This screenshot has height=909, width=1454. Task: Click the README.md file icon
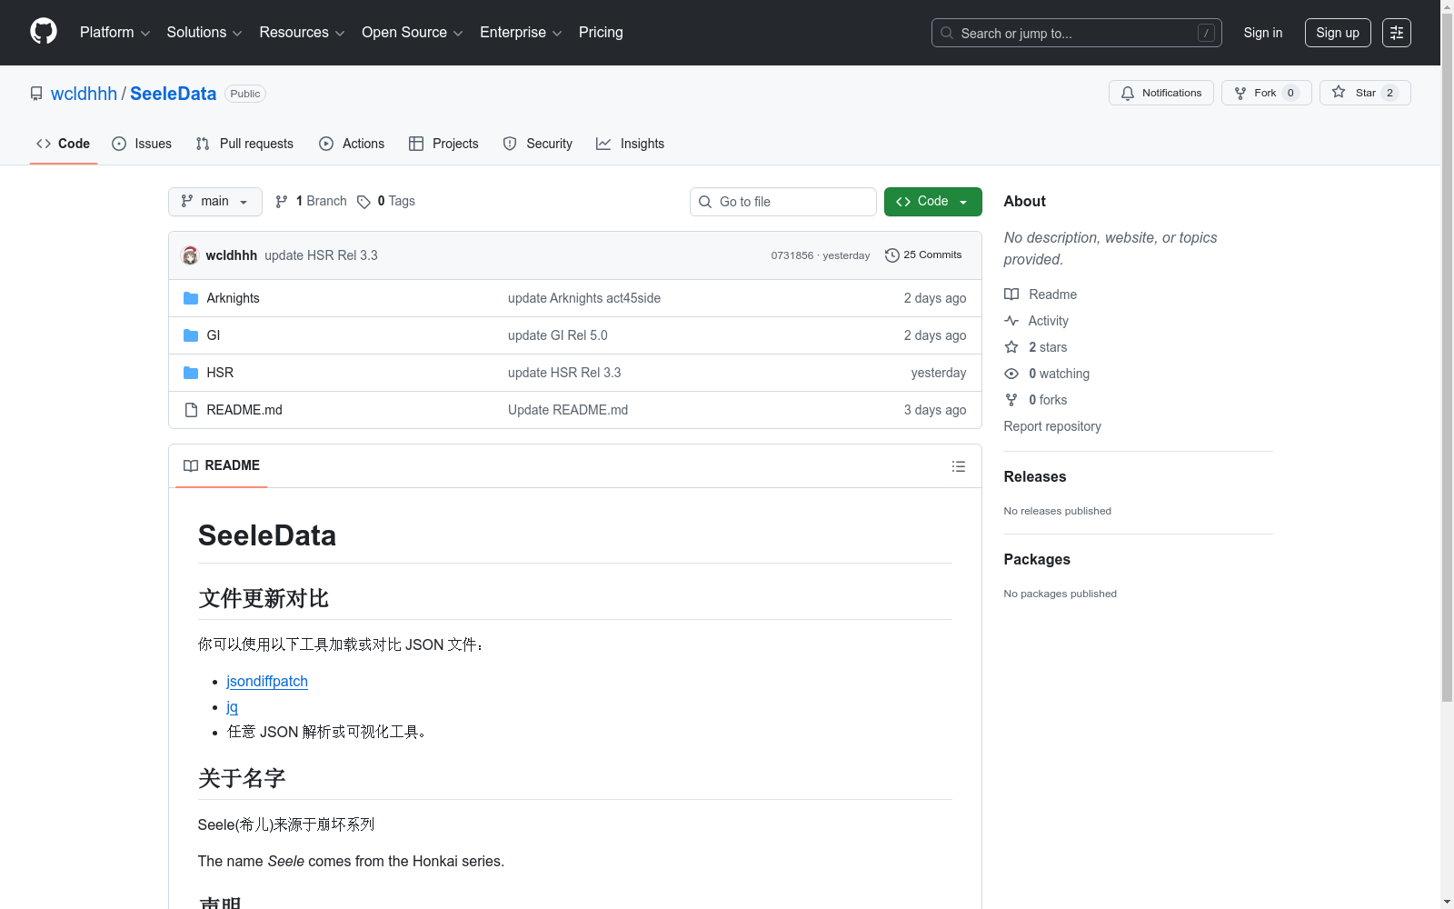pyautogui.click(x=191, y=410)
